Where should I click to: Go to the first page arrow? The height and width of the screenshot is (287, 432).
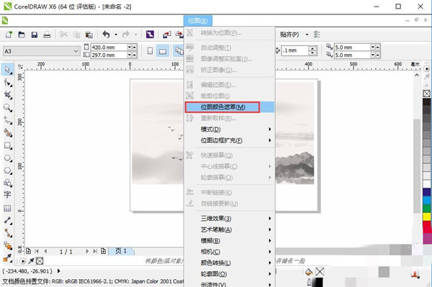[37, 251]
